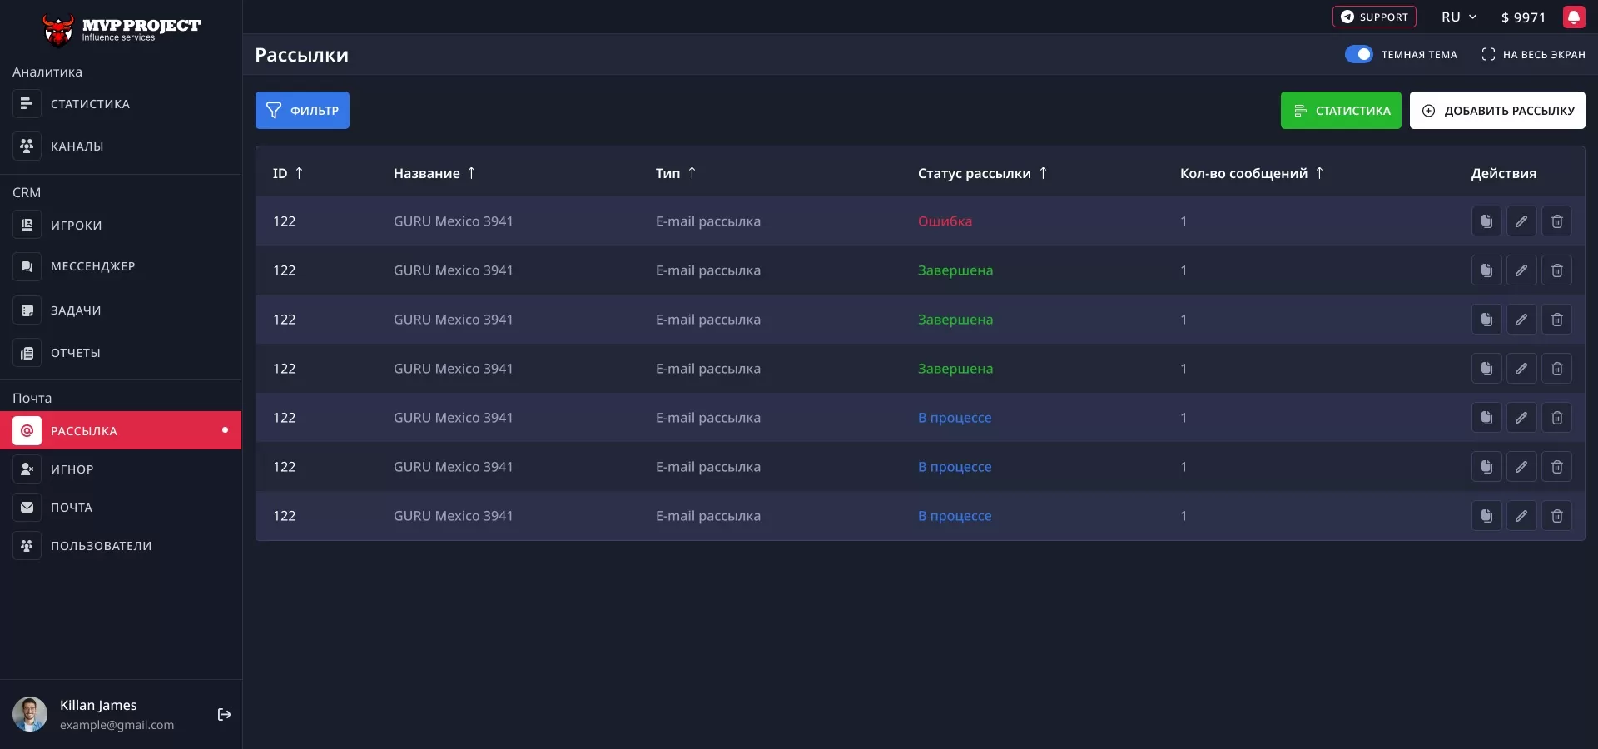Viewport: 1598px width, 749px height.
Task: Edit the mailing with status Ошибка
Action: click(x=1521, y=221)
